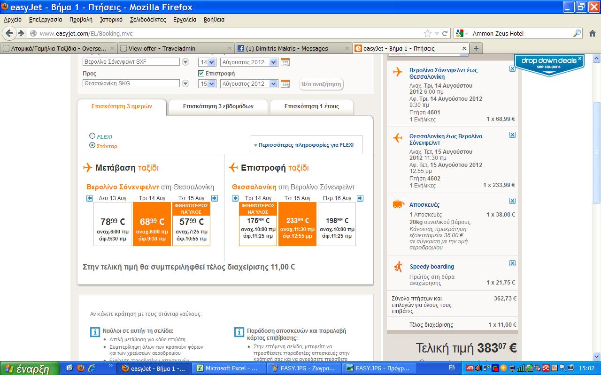Select the outbound 68,99 € fare on Τρι 14 Αυγ
This screenshot has height=375, width=601.
tap(152, 224)
